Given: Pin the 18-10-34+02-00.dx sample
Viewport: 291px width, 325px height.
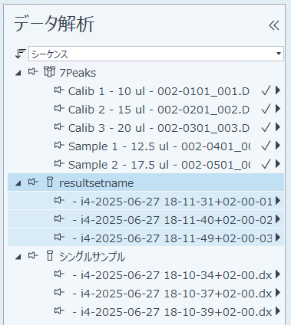Looking at the screenshot, I should coord(59,274).
